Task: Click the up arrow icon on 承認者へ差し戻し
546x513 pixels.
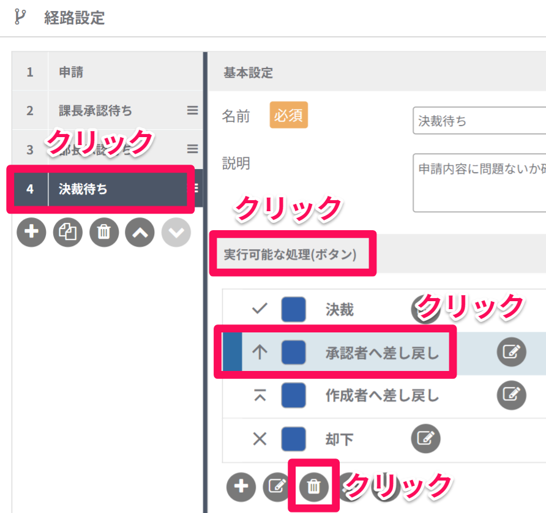Action: pos(260,352)
